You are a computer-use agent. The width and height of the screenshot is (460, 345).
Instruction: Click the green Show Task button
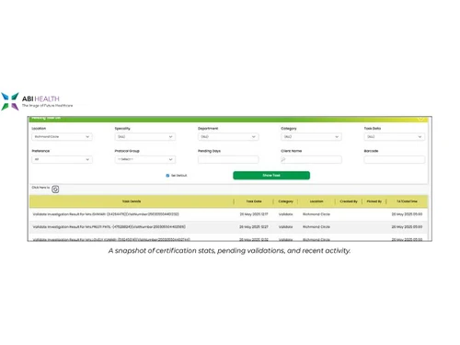pyautogui.click(x=271, y=176)
